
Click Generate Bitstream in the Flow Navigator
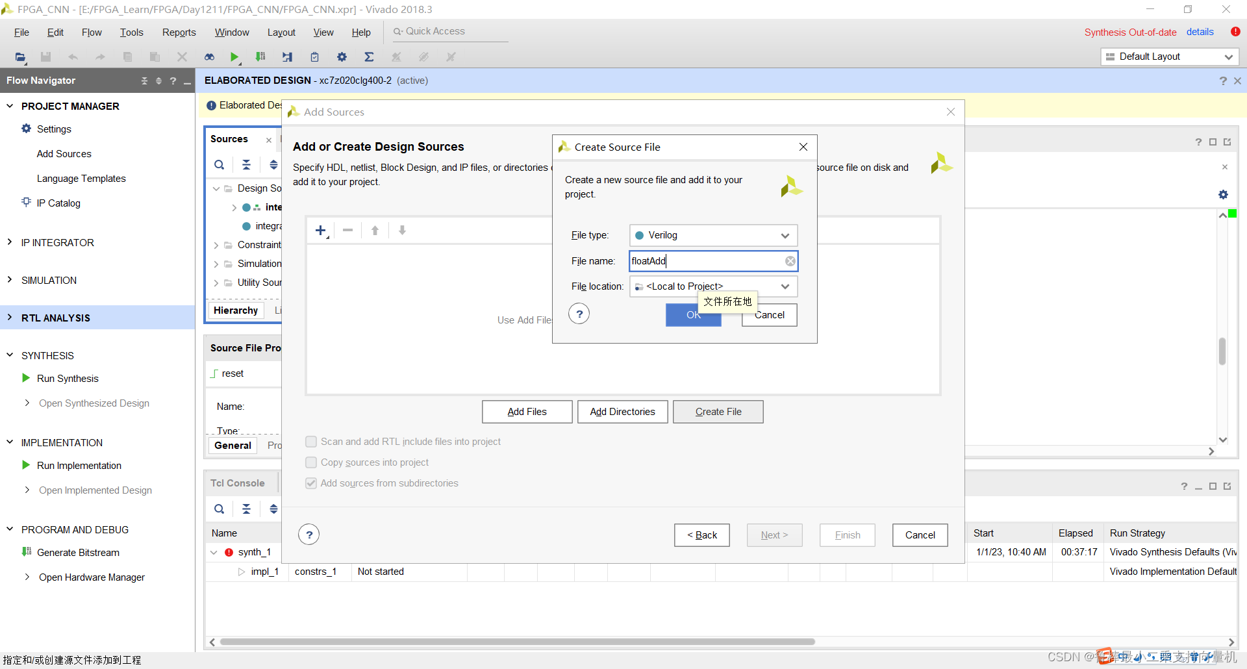click(78, 553)
